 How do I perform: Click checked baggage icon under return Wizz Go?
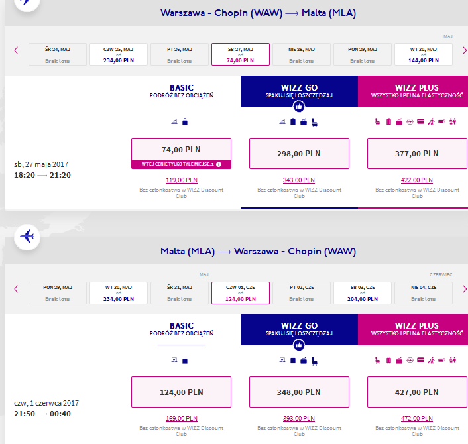coord(293,360)
